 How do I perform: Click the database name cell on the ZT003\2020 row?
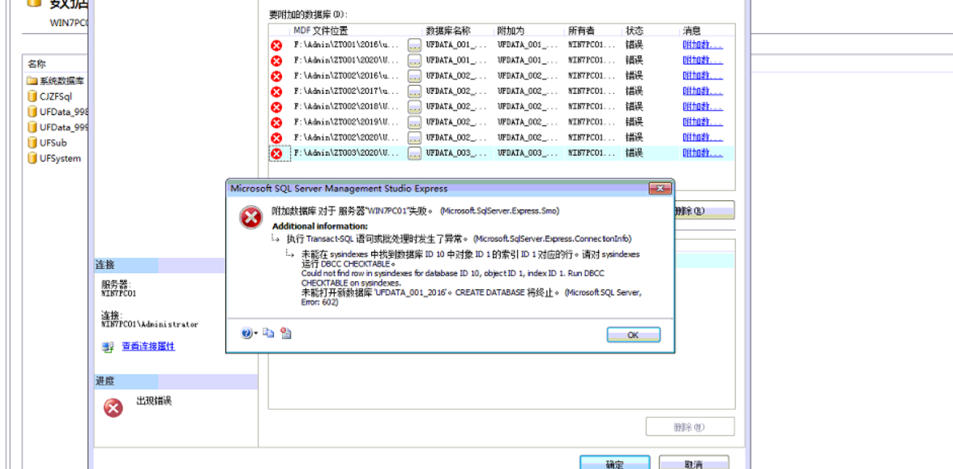tap(456, 154)
